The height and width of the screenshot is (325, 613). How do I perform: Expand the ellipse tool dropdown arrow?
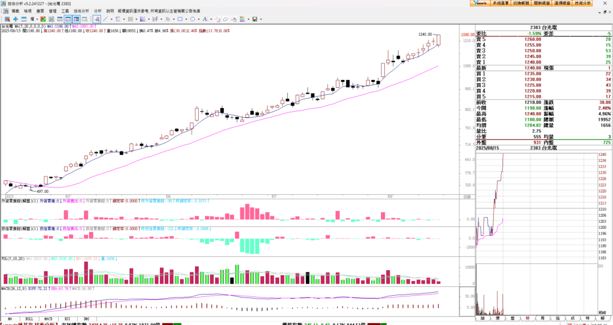click(x=199, y=19)
